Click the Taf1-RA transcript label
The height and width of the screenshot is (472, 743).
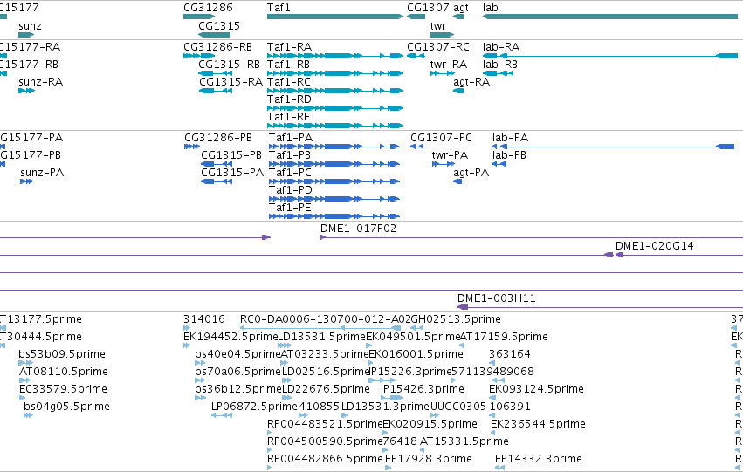click(x=290, y=47)
